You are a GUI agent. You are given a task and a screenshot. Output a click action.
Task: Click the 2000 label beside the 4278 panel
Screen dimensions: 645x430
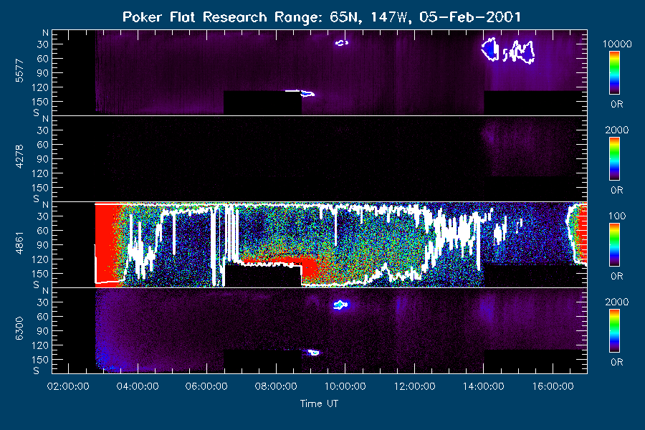click(617, 130)
